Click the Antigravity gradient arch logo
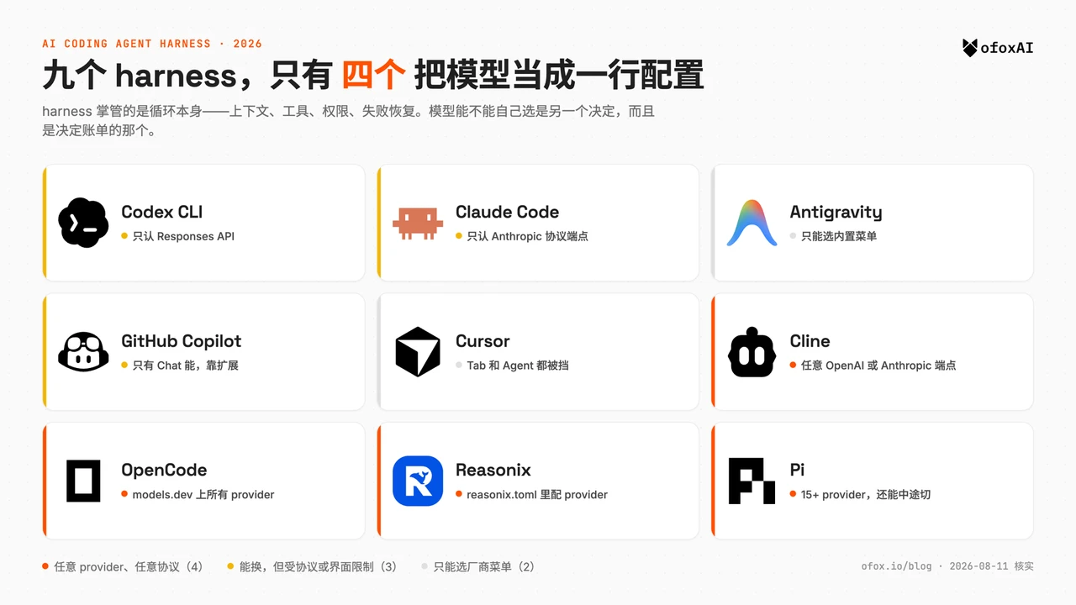 (752, 223)
